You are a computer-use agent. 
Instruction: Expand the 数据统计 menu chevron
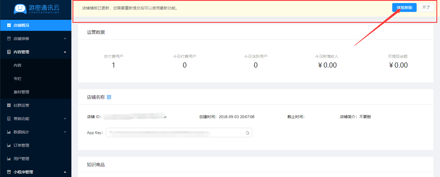(65, 132)
